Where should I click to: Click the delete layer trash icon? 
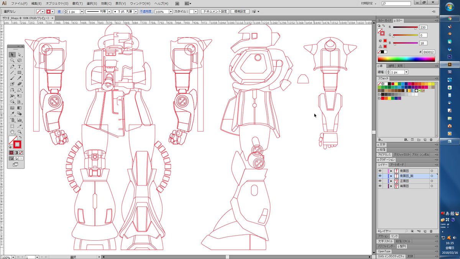coord(431,231)
